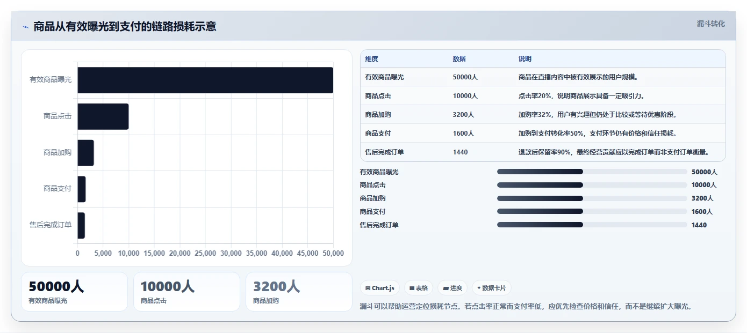Click the chart y-axis label 商品支付
This screenshot has height=333, width=747.
[x=58, y=189]
